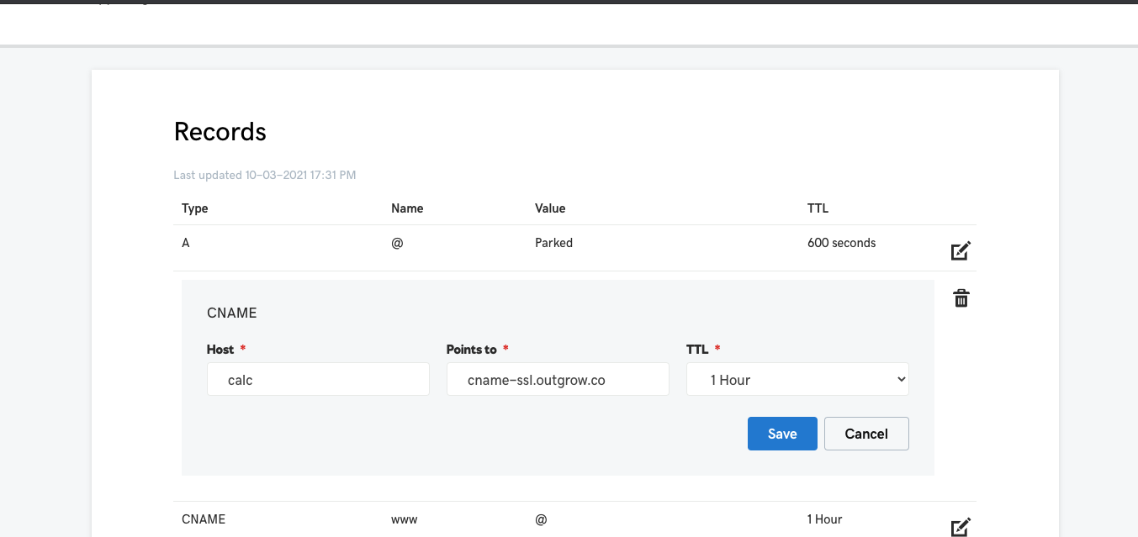Click the TTL column header
The image size is (1138, 537).
[818, 208]
